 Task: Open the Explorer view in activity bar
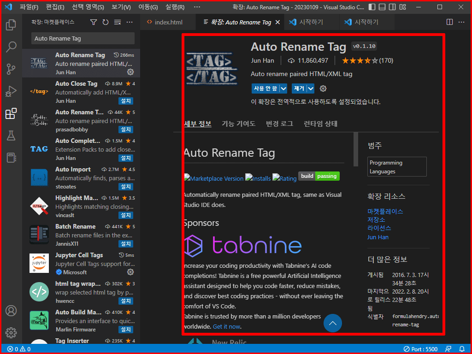(11, 25)
